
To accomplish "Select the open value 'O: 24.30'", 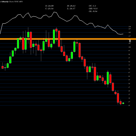I will pyautogui.click(x=50, y=6).
